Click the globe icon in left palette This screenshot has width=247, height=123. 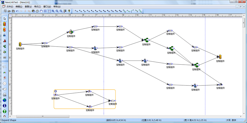click(x=4, y=100)
